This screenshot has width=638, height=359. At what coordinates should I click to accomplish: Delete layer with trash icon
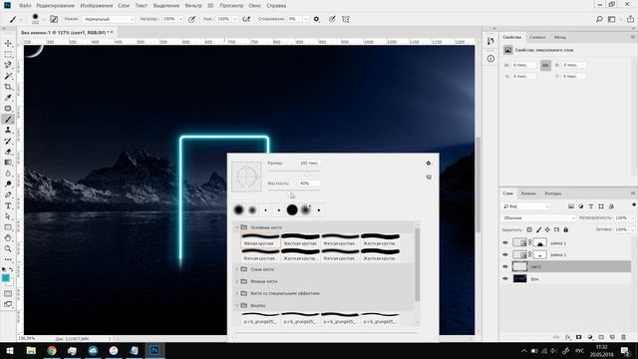[x=623, y=337]
